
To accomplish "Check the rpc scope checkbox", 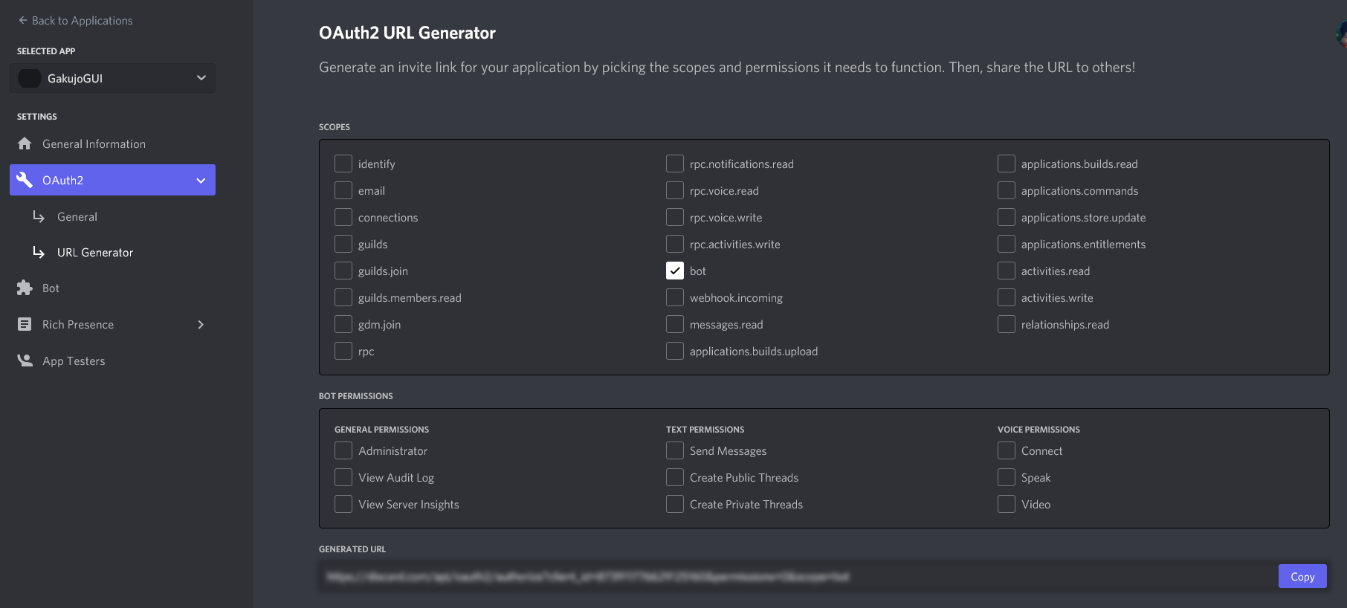I will coord(343,351).
